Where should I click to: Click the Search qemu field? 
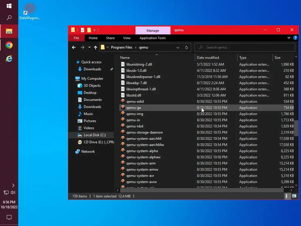245,47
